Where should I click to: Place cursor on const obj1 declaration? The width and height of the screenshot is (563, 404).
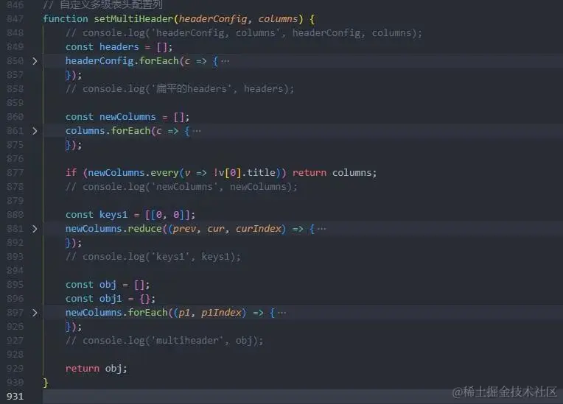pos(111,299)
